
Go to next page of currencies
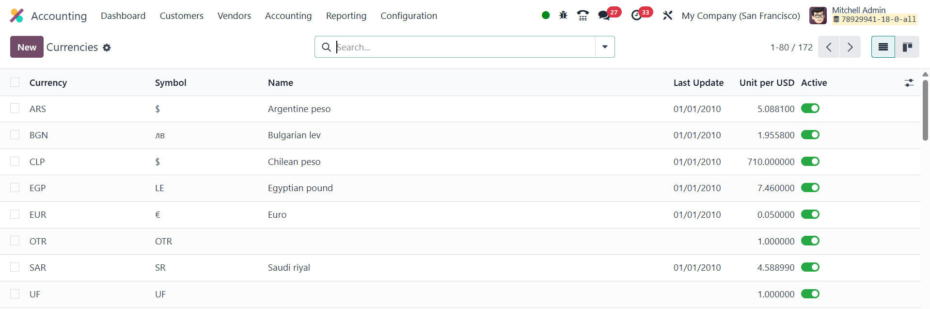click(850, 47)
